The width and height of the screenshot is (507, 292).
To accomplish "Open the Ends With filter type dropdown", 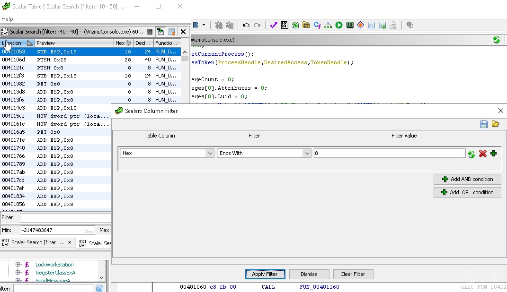I will (x=264, y=153).
